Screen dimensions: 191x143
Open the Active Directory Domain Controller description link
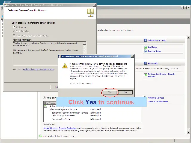tap(60, 128)
